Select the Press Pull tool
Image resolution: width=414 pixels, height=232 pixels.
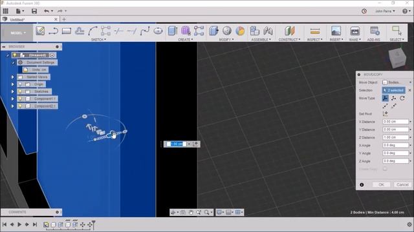(213, 31)
